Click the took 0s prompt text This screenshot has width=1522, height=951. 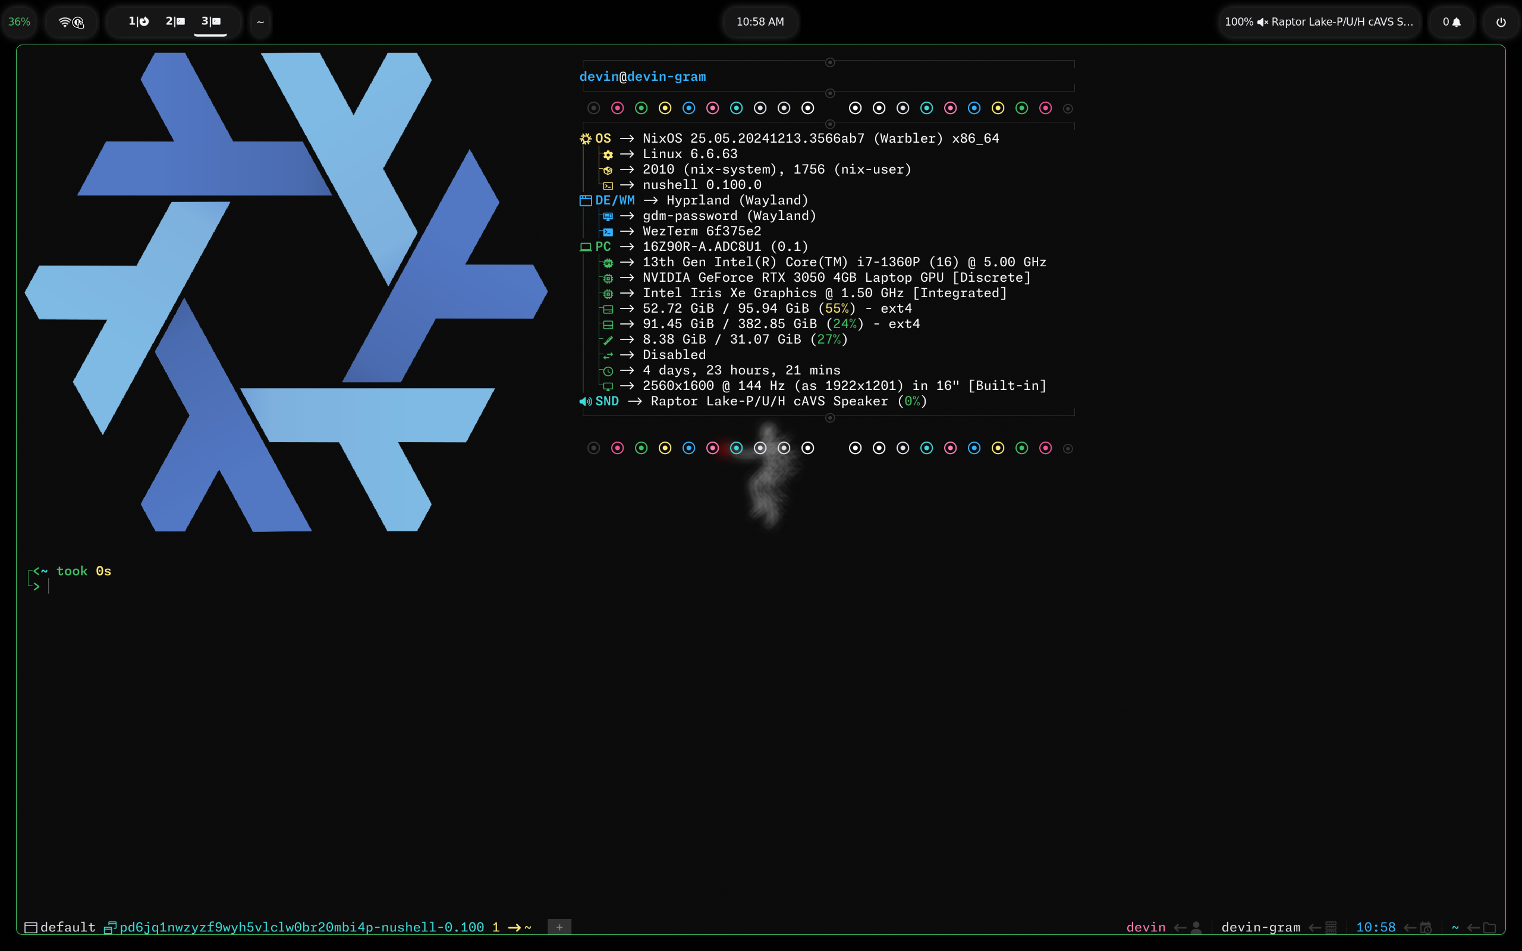tap(84, 571)
